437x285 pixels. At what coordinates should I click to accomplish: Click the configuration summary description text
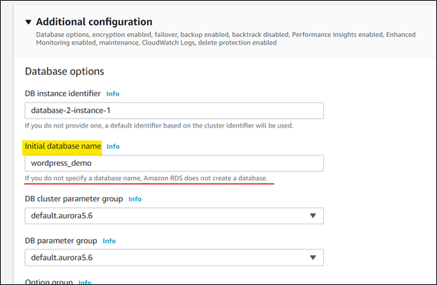click(225, 39)
